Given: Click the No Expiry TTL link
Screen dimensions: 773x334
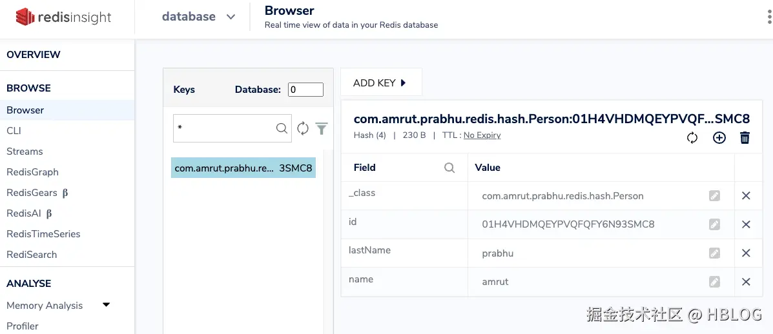Looking at the screenshot, I should tap(482, 135).
